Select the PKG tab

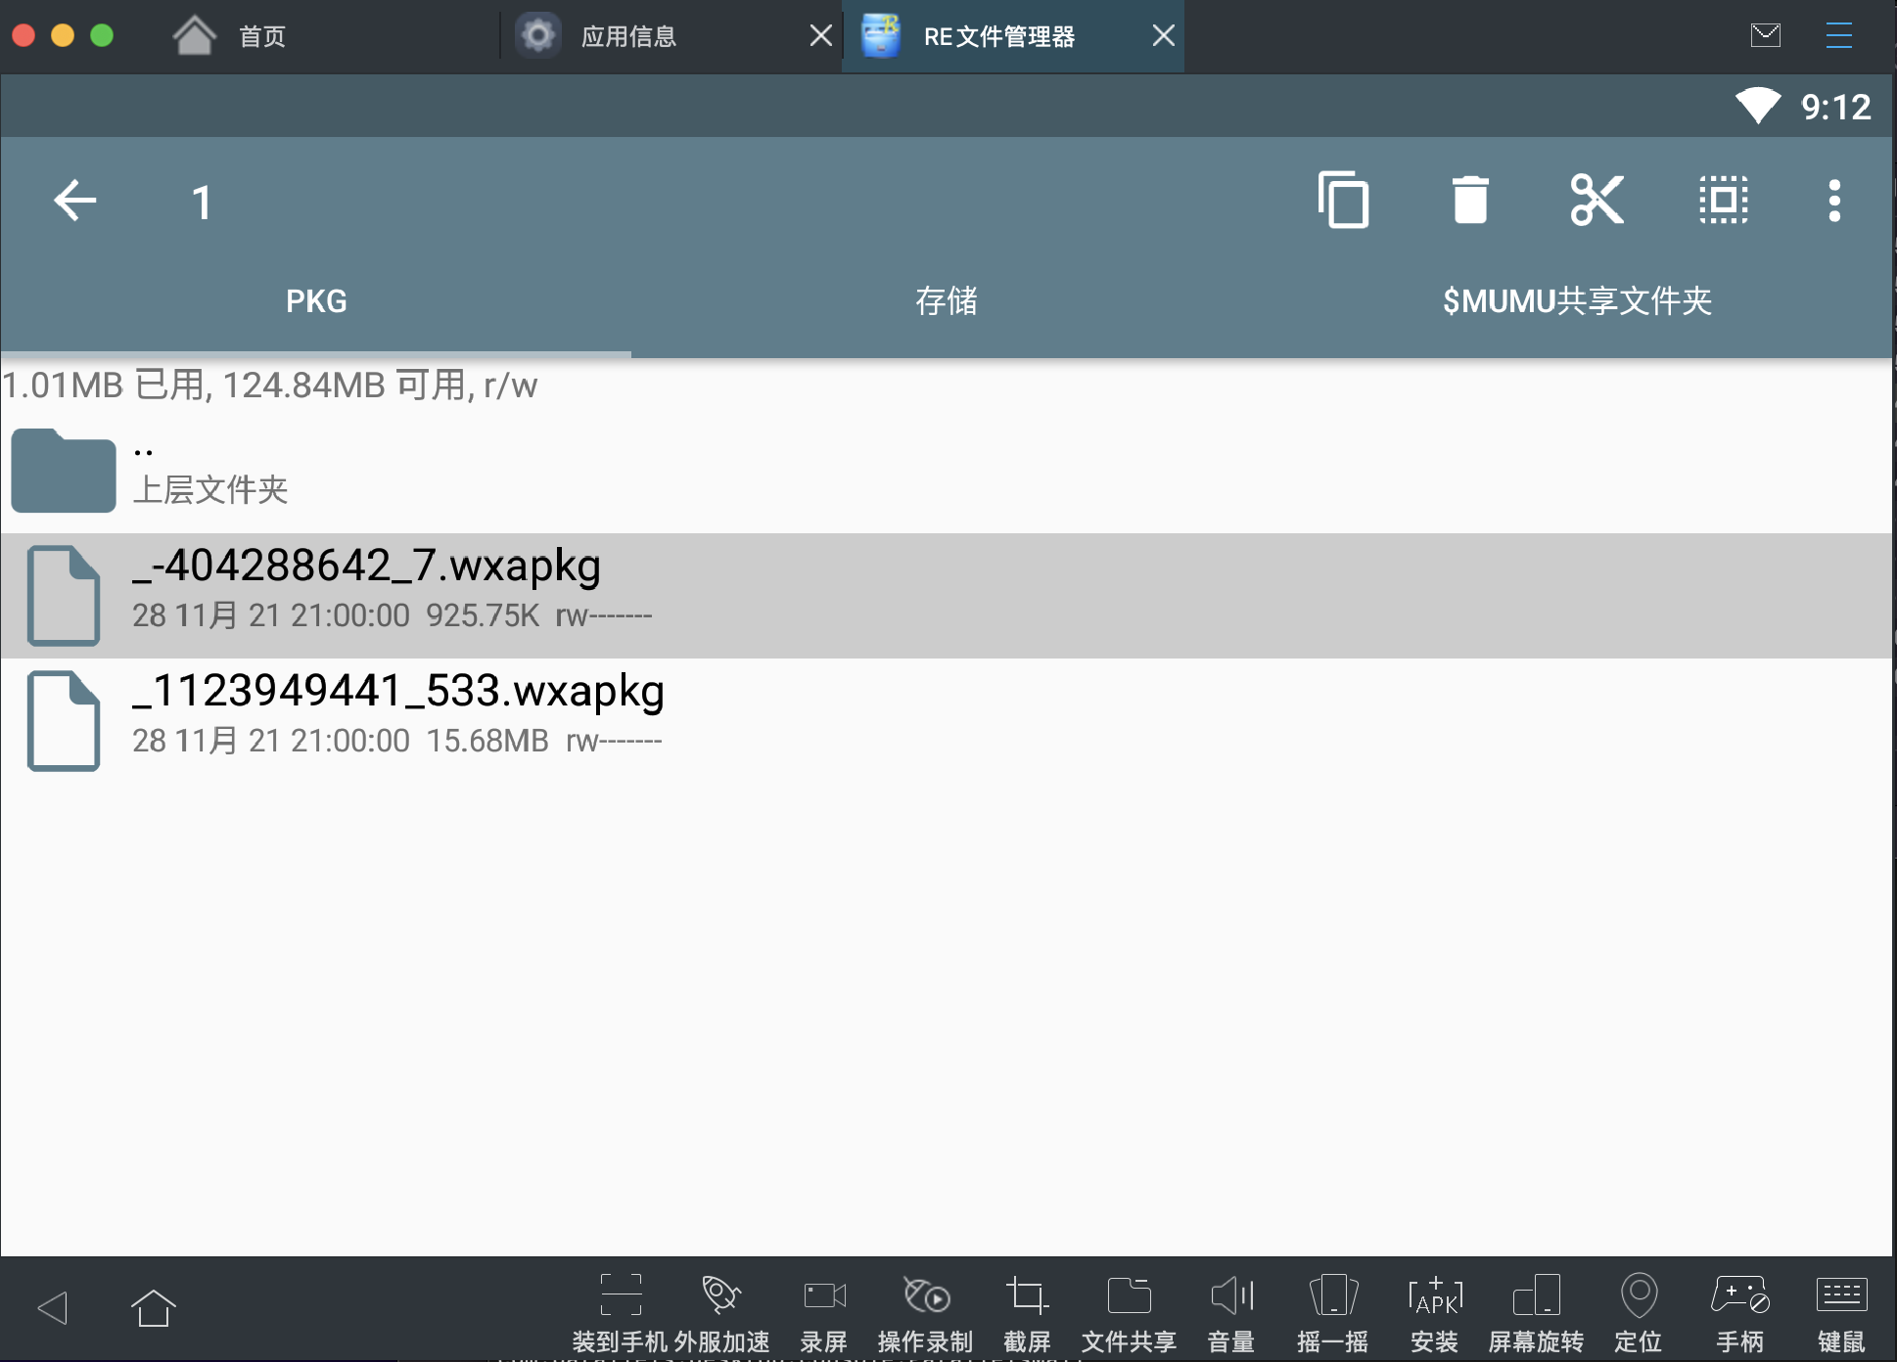coord(315,300)
